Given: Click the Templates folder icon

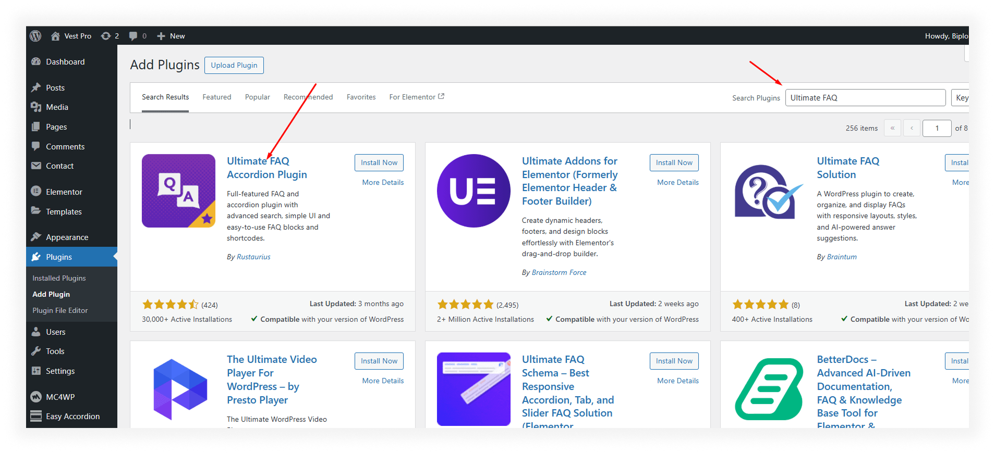Looking at the screenshot, I should pos(36,211).
